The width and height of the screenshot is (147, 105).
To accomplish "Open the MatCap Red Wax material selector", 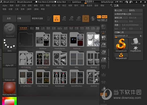I will click(9, 89).
